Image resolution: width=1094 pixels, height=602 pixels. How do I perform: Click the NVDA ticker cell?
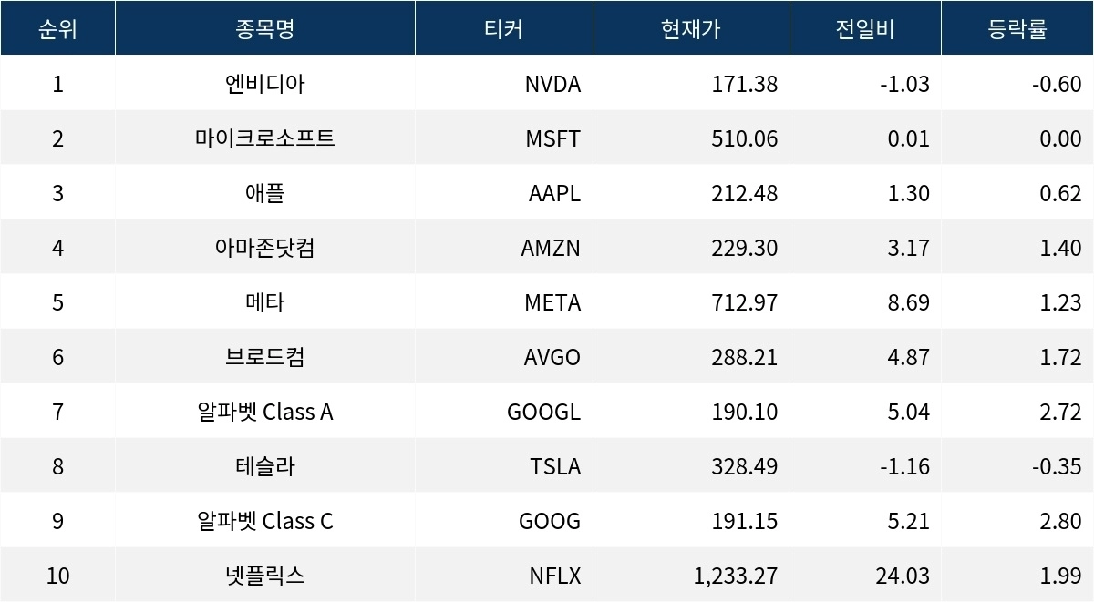pyautogui.click(x=552, y=84)
